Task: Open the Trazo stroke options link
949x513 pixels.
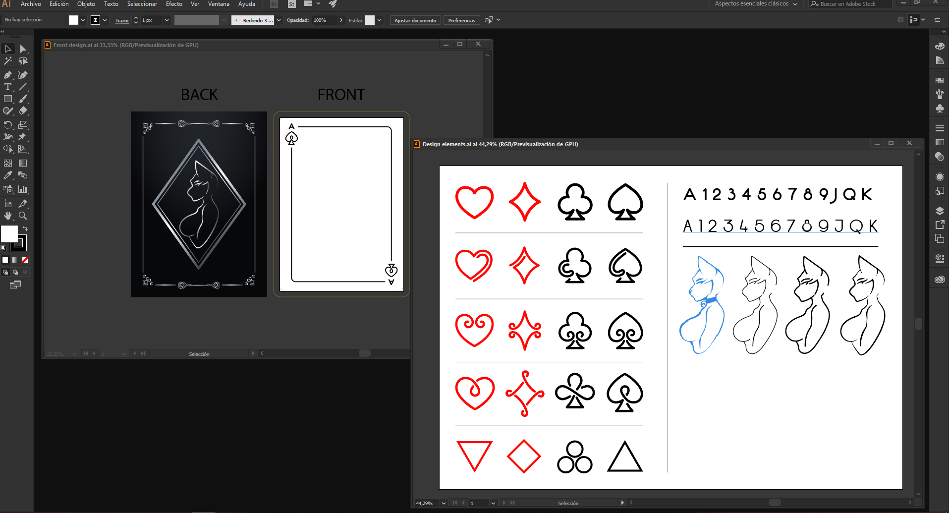Action: pyautogui.click(x=122, y=20)
